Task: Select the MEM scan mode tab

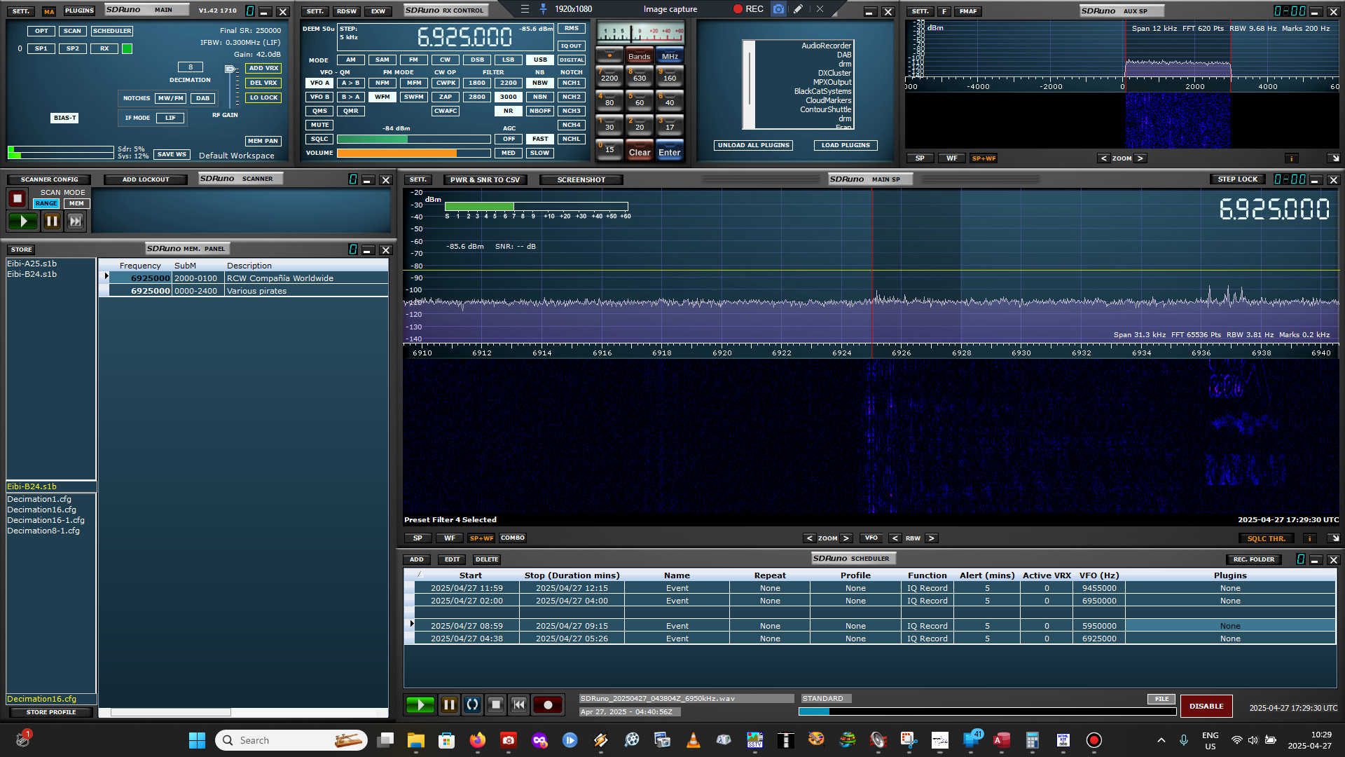Action: pyautogui.click(x=76, y=203)
